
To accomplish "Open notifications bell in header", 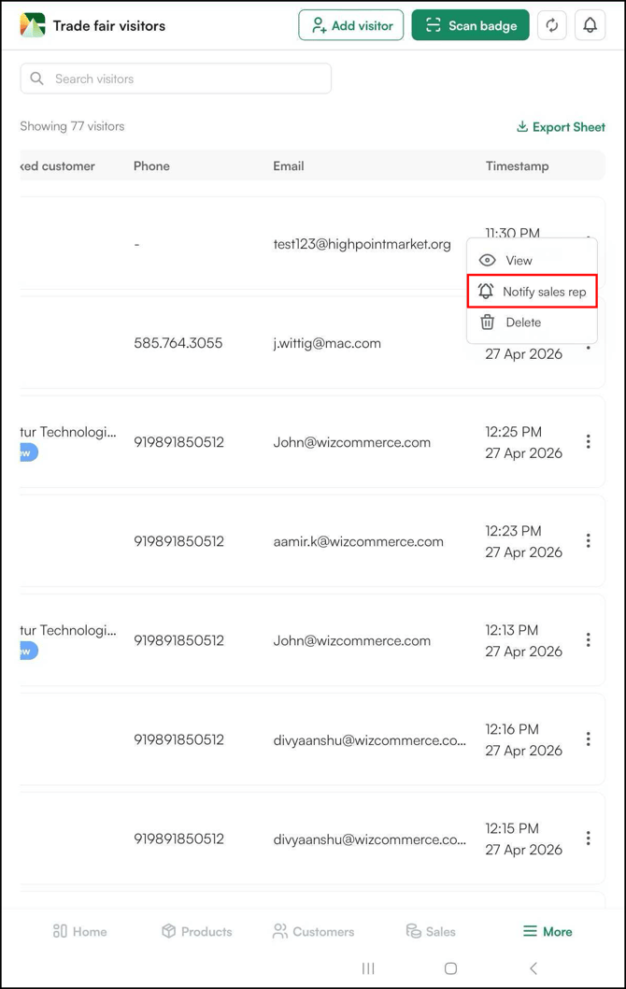I will click(x=590, y=25).
